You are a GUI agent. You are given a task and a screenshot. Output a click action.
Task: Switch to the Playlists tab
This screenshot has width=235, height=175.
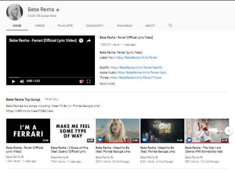tap(65, 26)
